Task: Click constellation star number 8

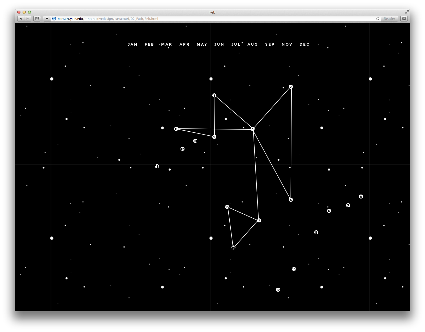Action: (x=361, y=197)
